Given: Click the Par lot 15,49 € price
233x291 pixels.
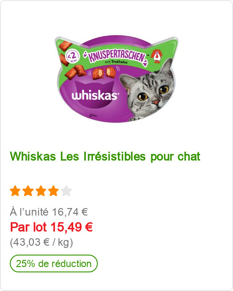Looking at the screenshot, I should pos(52,227).
